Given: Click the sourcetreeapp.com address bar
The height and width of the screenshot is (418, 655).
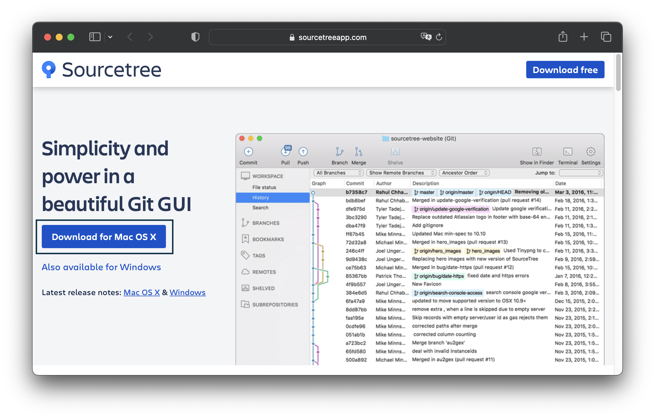Looking at the screenshot, I should tap(332, 37).
